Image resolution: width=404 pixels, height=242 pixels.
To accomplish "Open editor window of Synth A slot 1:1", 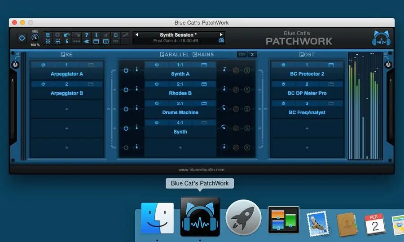I will 204,65.
